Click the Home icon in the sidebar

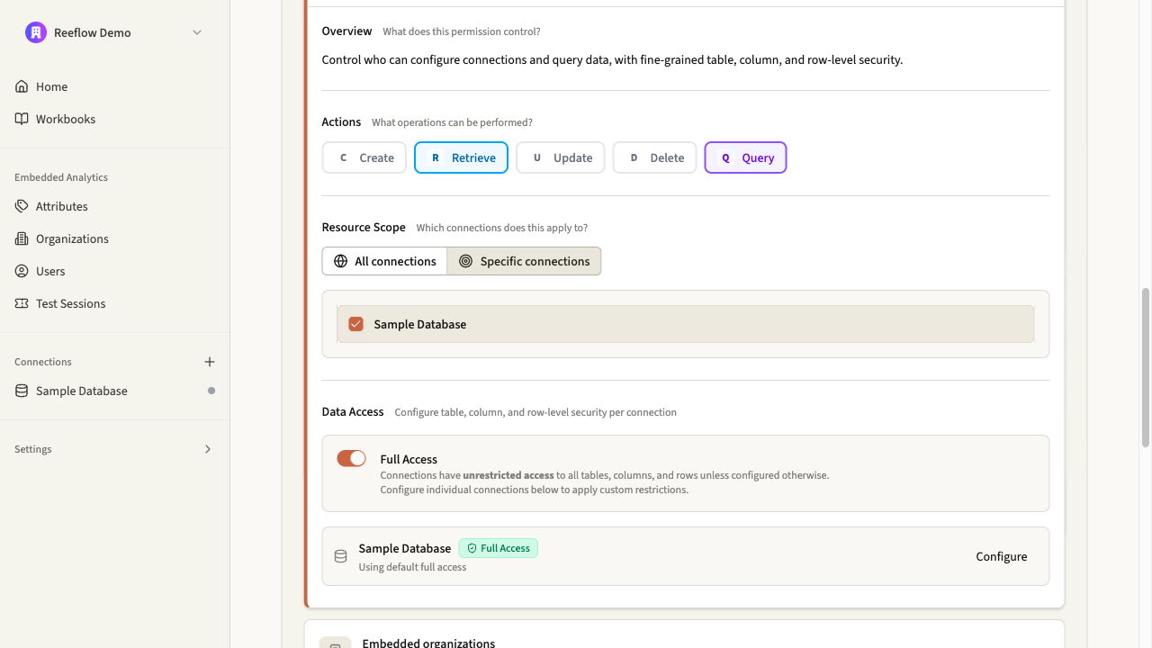21,86
